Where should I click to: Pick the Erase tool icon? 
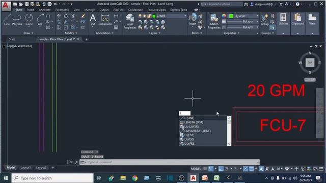point(83,16)
